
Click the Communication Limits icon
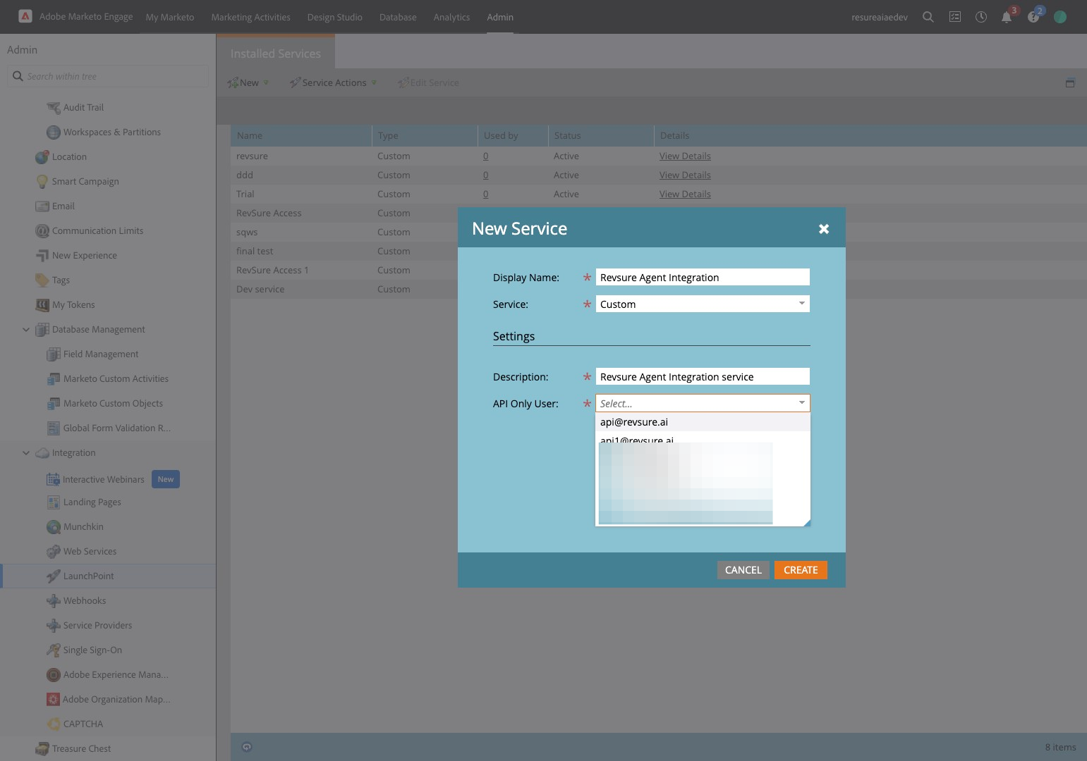click(42, 231)
